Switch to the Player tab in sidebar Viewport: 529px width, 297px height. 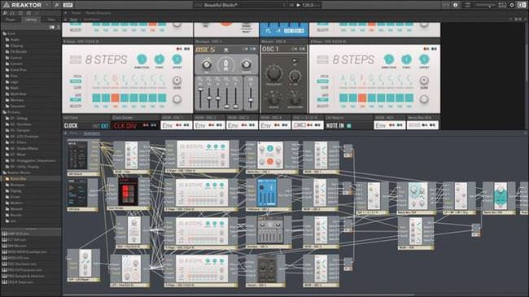pos(10,20)
